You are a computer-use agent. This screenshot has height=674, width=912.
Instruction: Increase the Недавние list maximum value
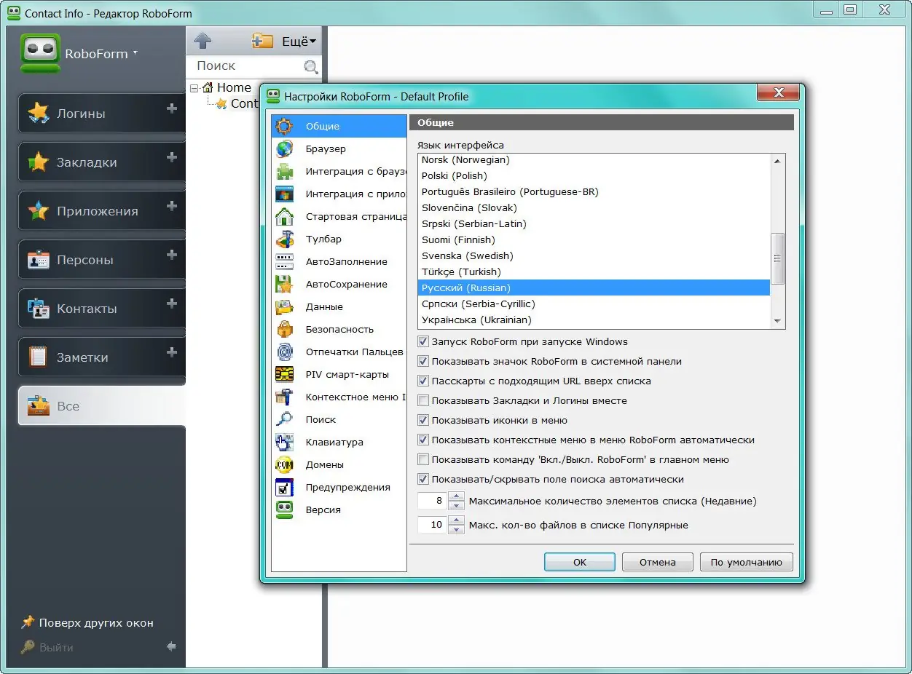tap(456, 496)
